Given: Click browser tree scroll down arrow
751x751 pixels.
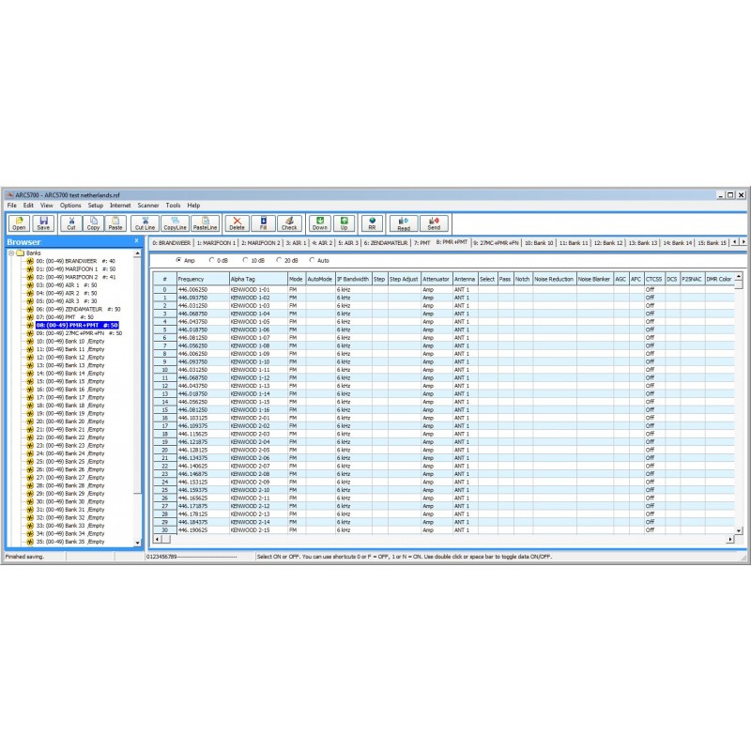Looking at the screenshot, I should 137,543.
